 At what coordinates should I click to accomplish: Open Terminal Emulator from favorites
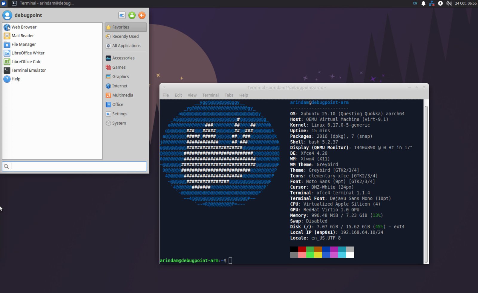(x=28, y=70)
